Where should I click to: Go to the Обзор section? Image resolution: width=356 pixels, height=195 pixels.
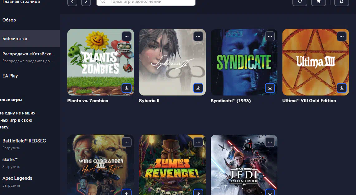pos(9,20)
